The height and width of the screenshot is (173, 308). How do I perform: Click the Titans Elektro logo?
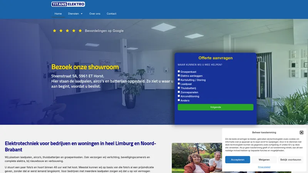[x=68, y=4]
